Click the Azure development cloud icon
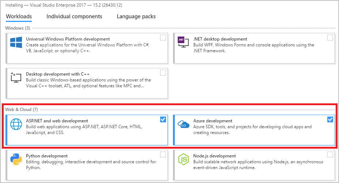The width and height of the screenshot is (339, 183). click(183, 125)
